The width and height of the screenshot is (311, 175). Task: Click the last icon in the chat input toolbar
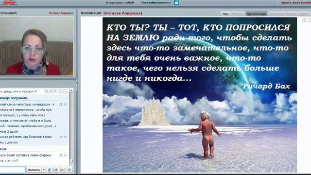pos(69,170)
